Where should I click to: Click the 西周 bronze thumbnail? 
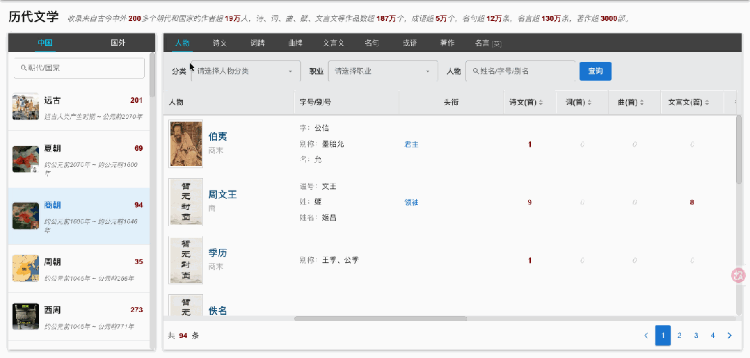(26, 316)
